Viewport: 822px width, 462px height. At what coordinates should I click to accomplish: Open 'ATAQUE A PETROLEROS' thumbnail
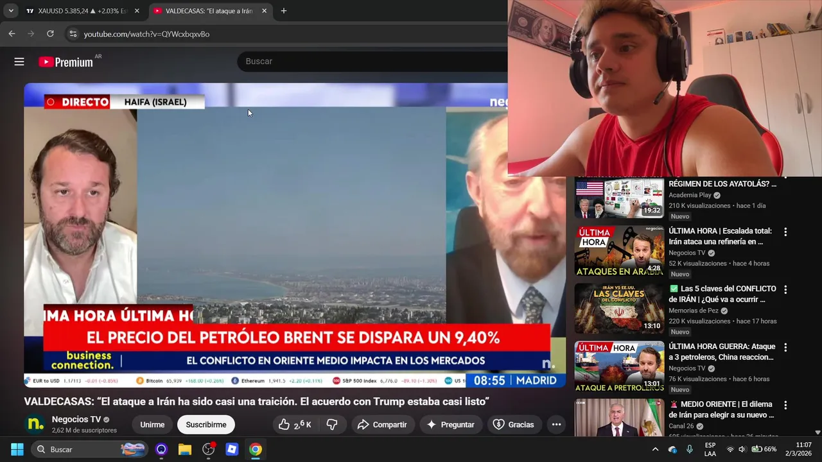pyautogui.click(x=619, y=366)
